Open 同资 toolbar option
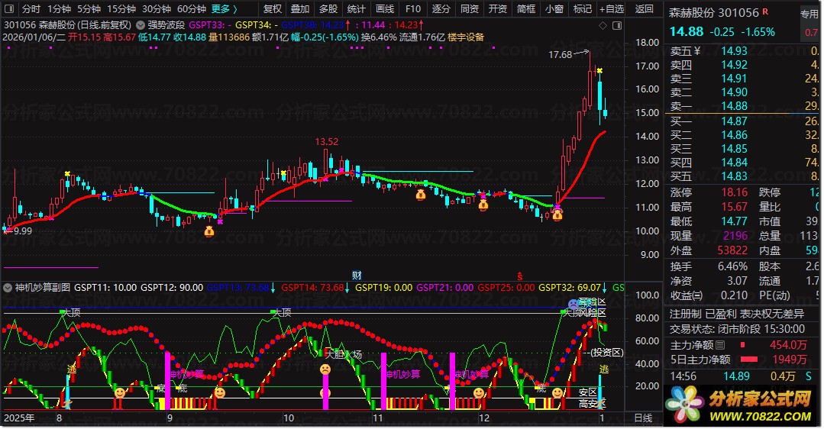Viewport: 824px width, 429px height. [x=470, y=9]
